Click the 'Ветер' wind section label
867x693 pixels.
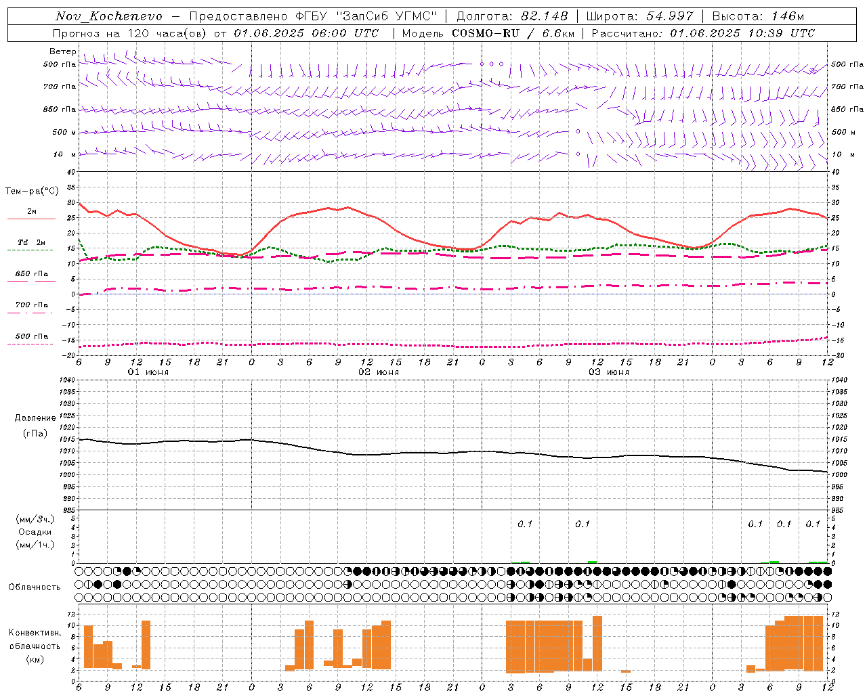pos(62,51)
